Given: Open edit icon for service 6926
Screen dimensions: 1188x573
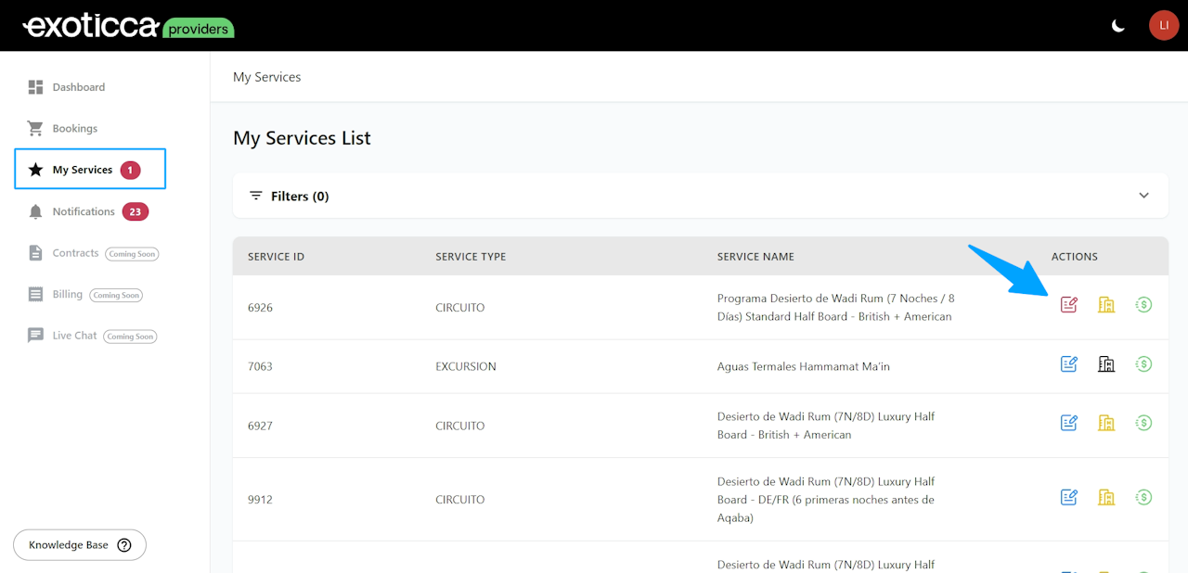Looking at the screenshot, I should [1069, 304].
